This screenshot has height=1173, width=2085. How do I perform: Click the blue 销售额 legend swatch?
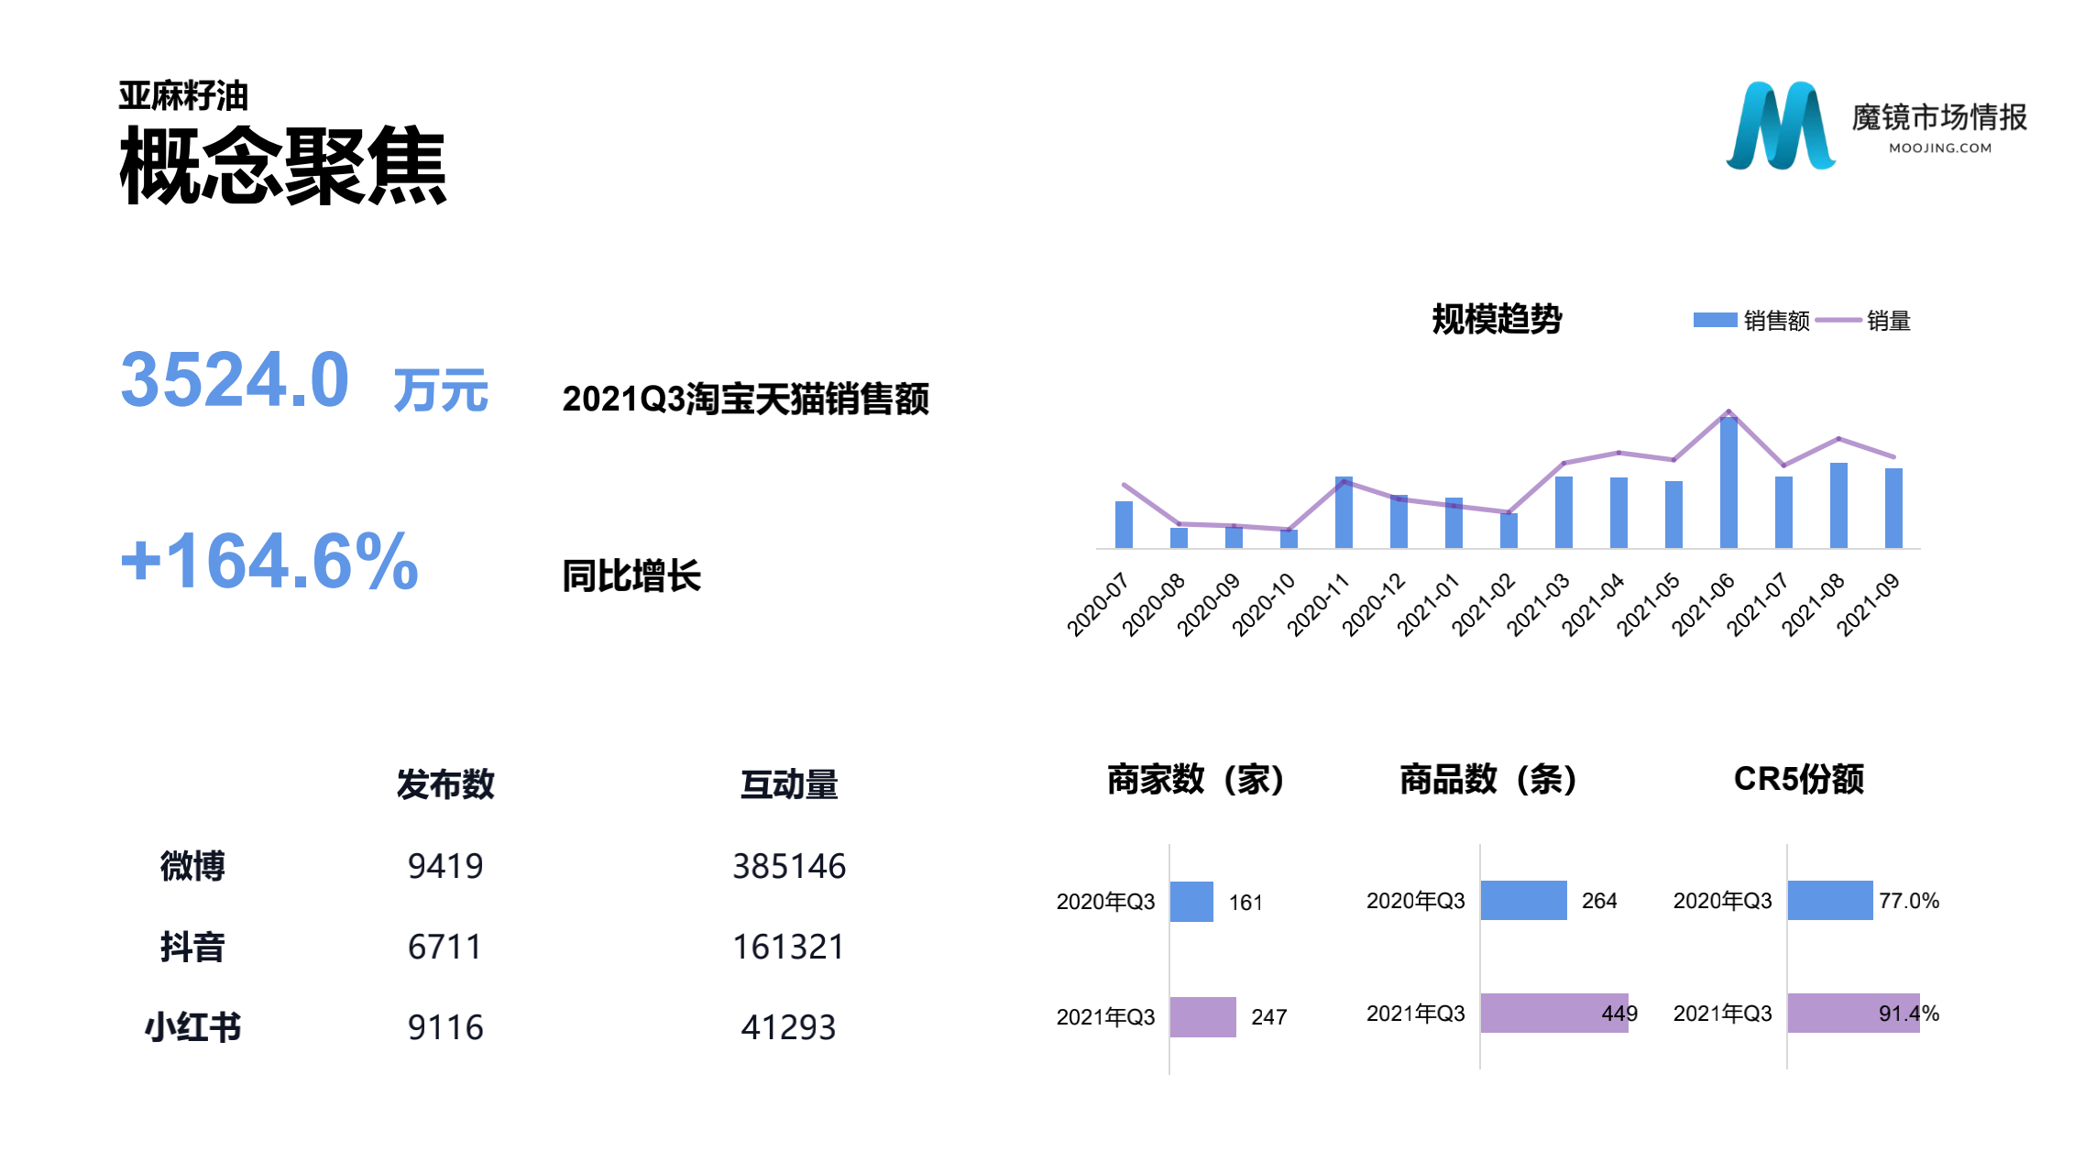click(1714, 320)
